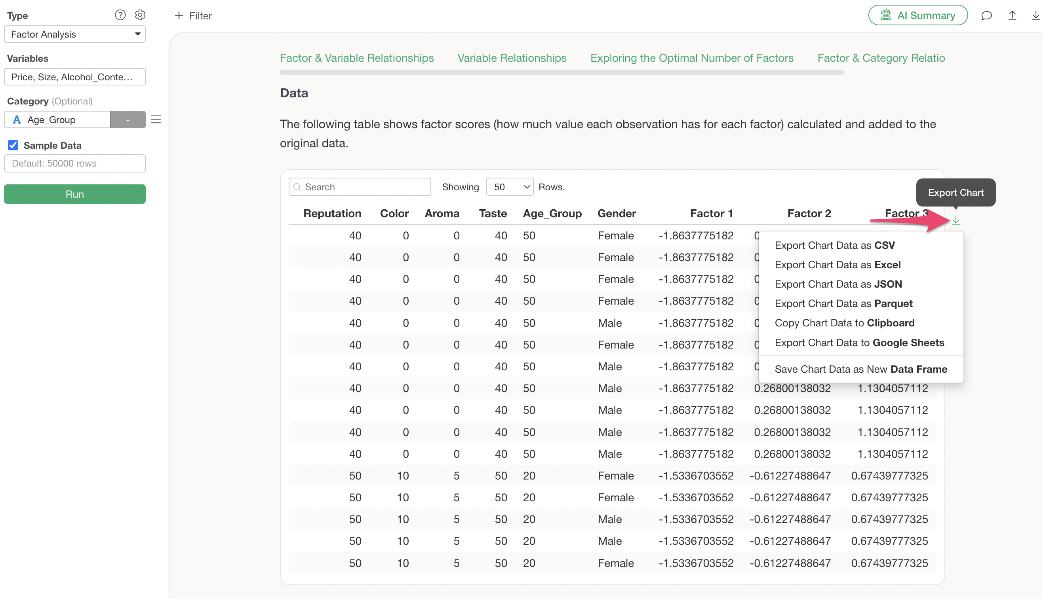Change the Showing 50 rows dropdown
The image size is (1043, 599).
click(509, 187)
